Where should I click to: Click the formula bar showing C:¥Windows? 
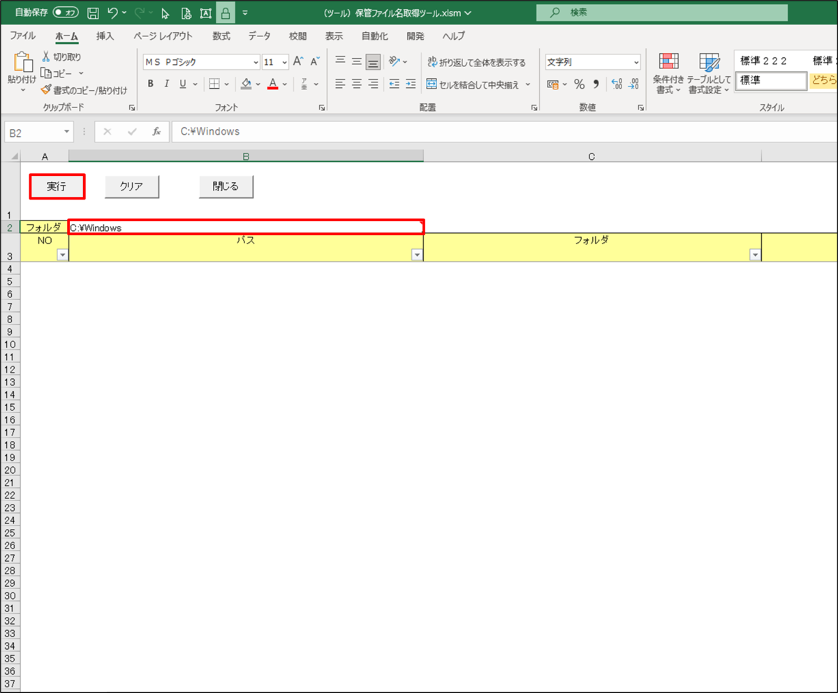pos(503,131)
